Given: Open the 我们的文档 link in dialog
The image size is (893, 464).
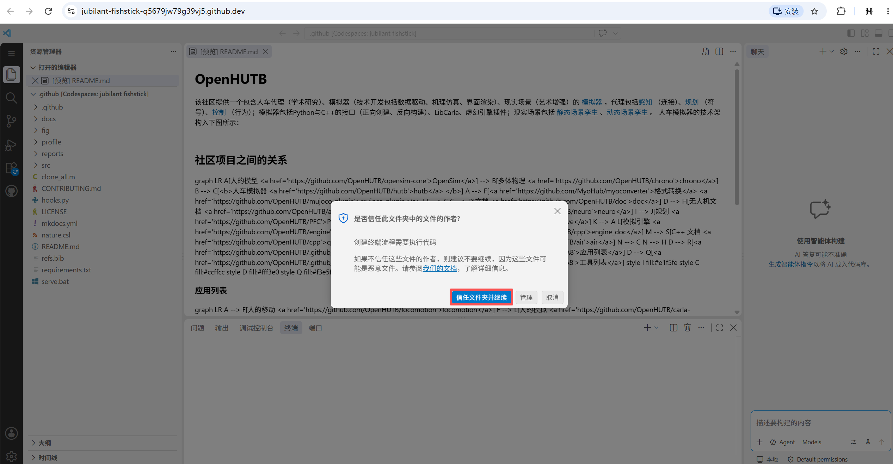Looking at the screenshot, I should [x=439, y=268].
